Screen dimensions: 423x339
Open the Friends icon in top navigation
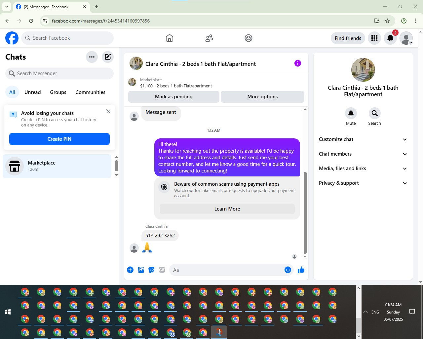click(x=209, y=38)
